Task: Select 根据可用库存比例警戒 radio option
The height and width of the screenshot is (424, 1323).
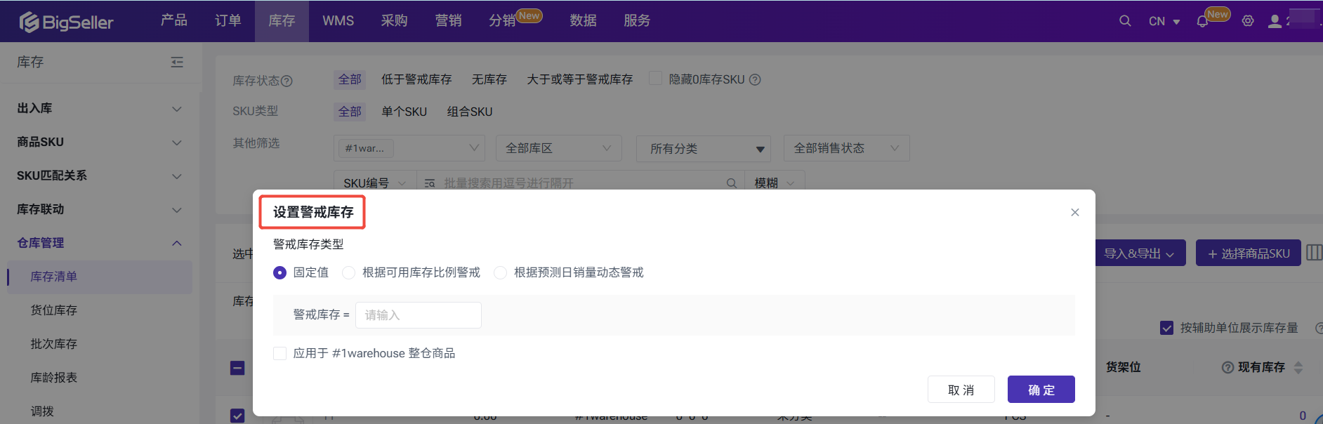Action: (349, 273)
